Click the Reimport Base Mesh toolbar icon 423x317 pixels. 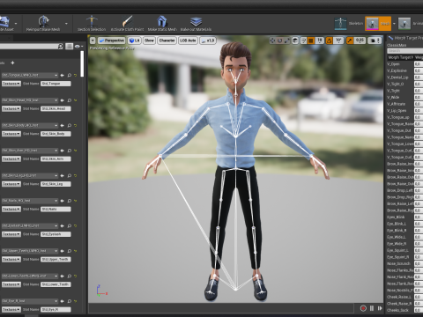coord(43,21)
